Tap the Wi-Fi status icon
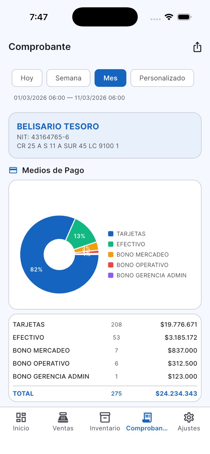The image size is (210, 454). [169, 17]
